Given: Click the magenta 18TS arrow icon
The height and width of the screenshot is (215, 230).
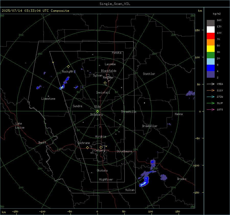Looking at the screenshot, I should tap(211, 109).
